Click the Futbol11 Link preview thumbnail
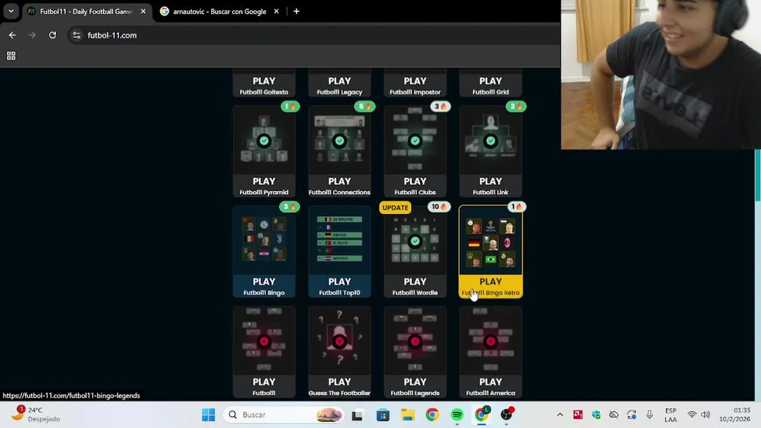This screenshot has height=428, width=761. pos(490,140)
